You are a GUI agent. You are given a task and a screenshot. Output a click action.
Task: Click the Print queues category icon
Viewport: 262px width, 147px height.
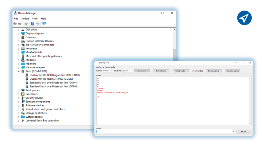point(23,90)
